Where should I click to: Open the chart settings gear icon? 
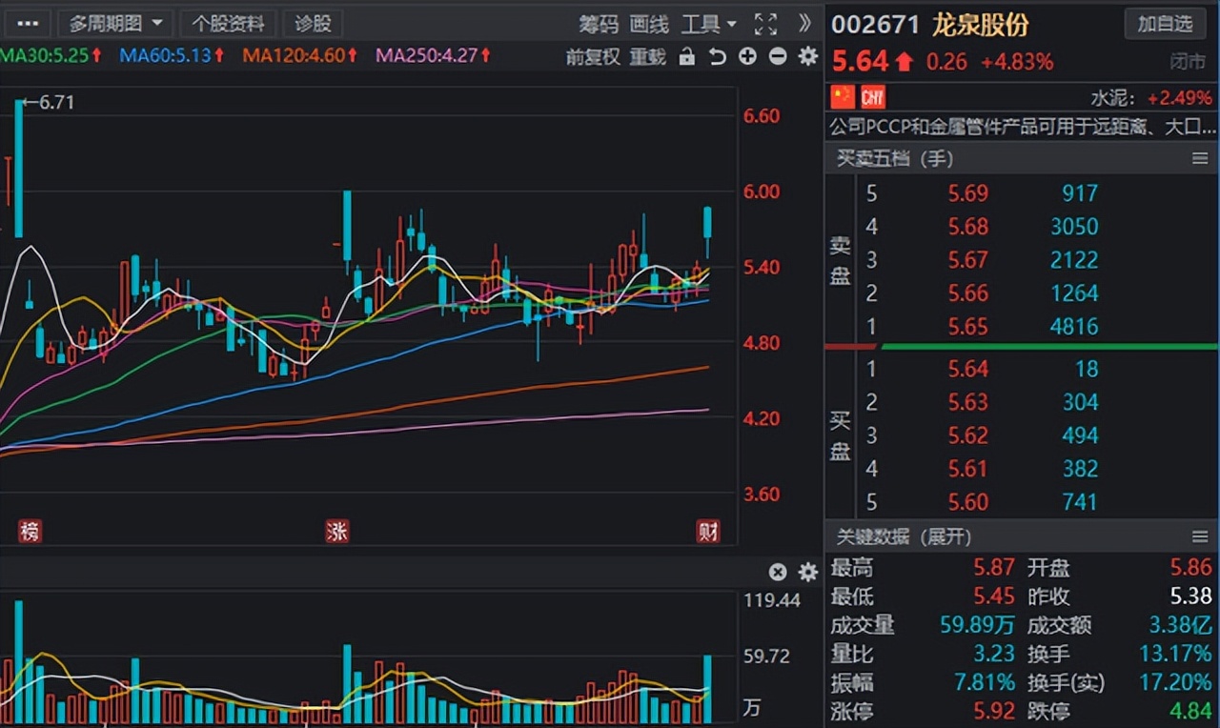pyautogui.click(x=807, y=57)
